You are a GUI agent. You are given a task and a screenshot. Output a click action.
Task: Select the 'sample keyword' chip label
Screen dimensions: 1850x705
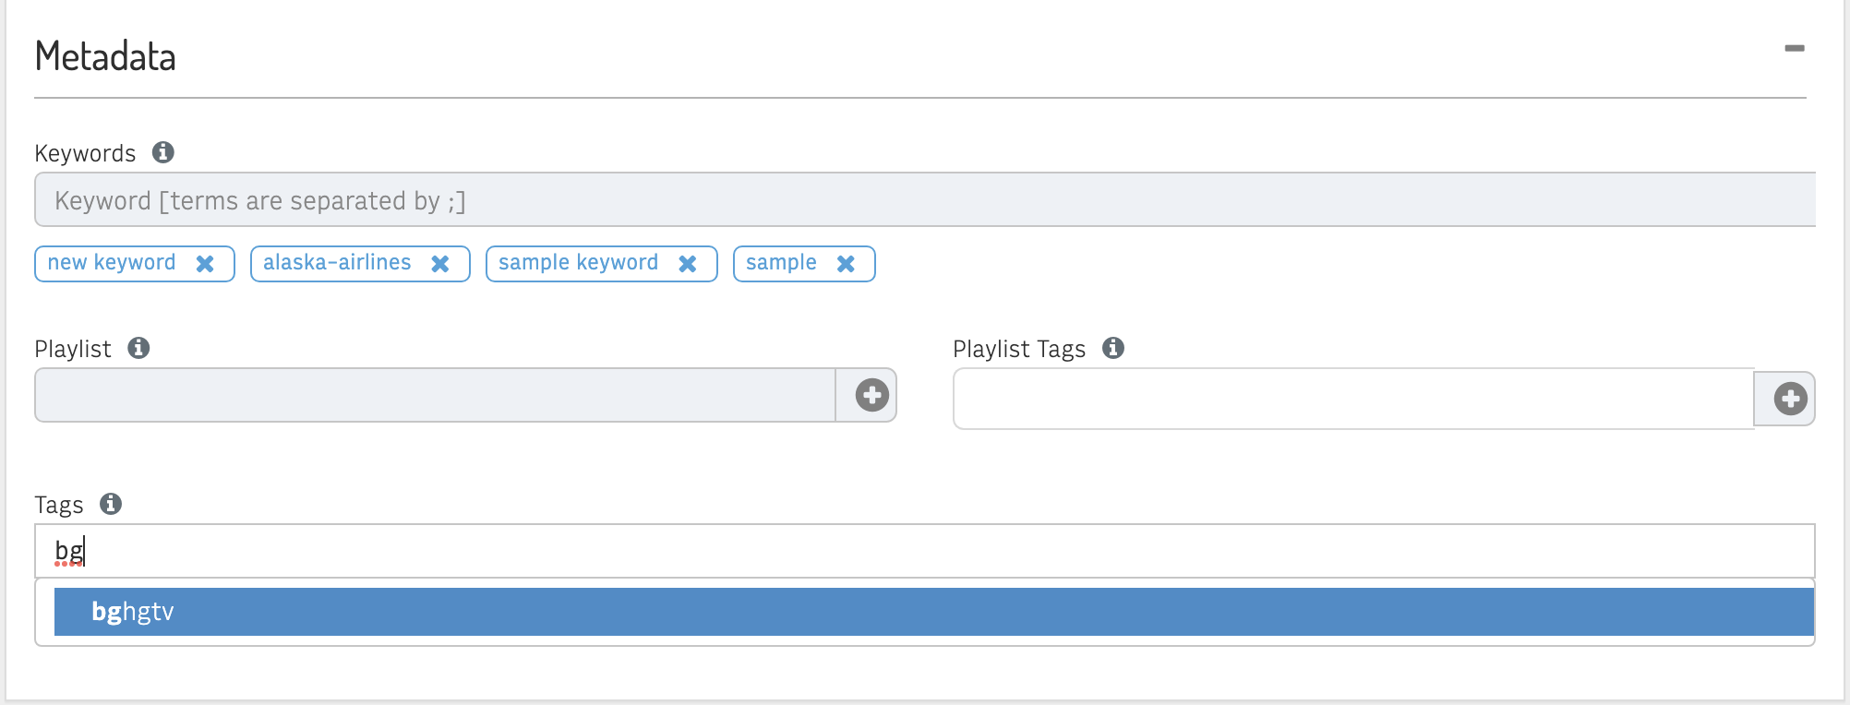[x=579, y=263]
